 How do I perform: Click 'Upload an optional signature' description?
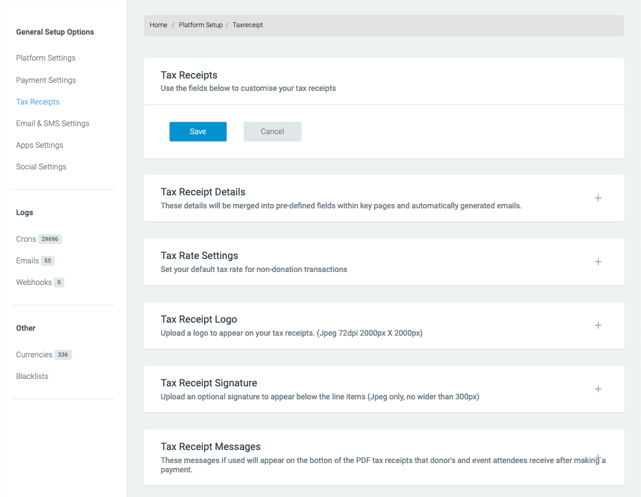320,397
